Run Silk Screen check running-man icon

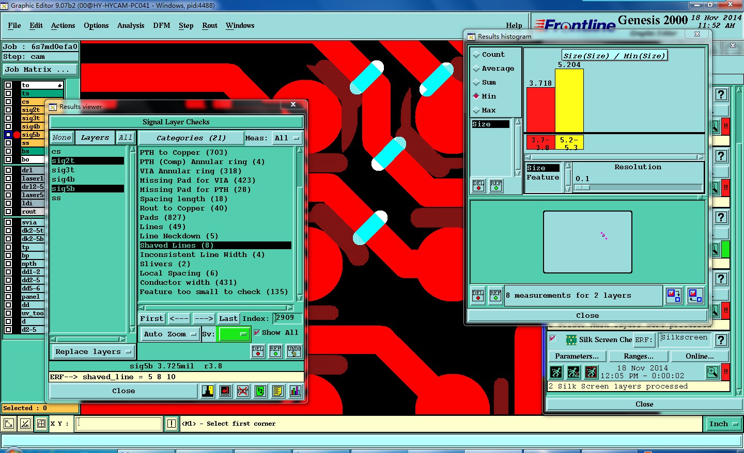tap(556, 372)
